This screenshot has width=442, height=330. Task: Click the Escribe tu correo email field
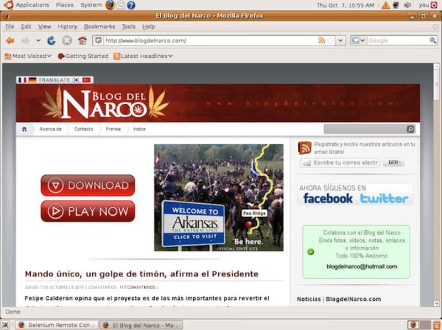[340, 163]
